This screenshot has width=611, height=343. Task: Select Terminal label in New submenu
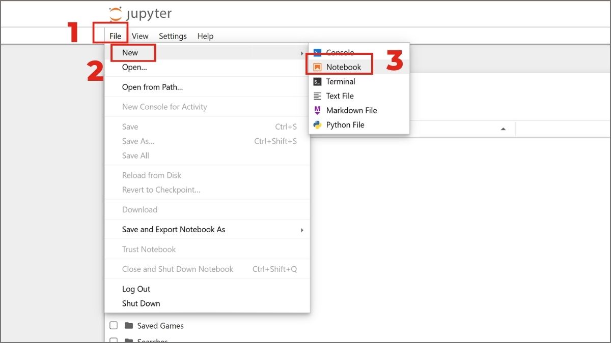(x=341, y=81)
